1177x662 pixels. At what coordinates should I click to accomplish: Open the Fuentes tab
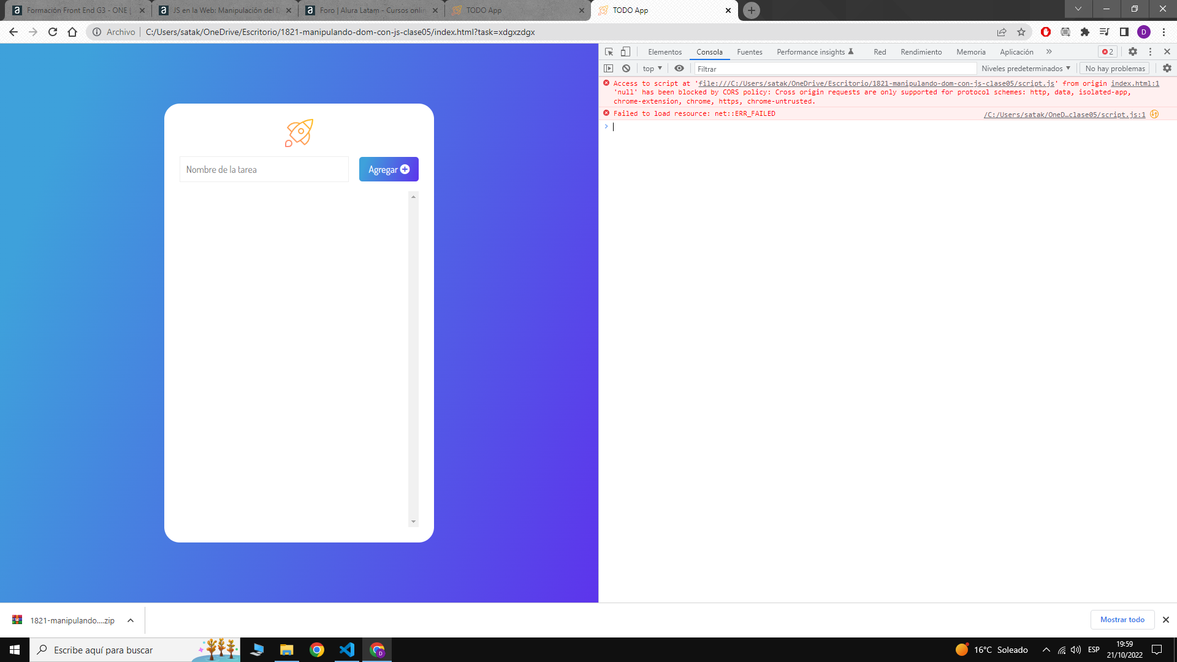749,52
